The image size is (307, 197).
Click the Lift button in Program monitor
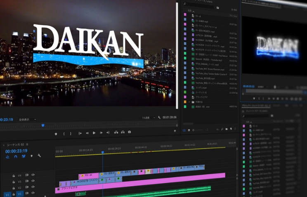(x=116, y=132)
